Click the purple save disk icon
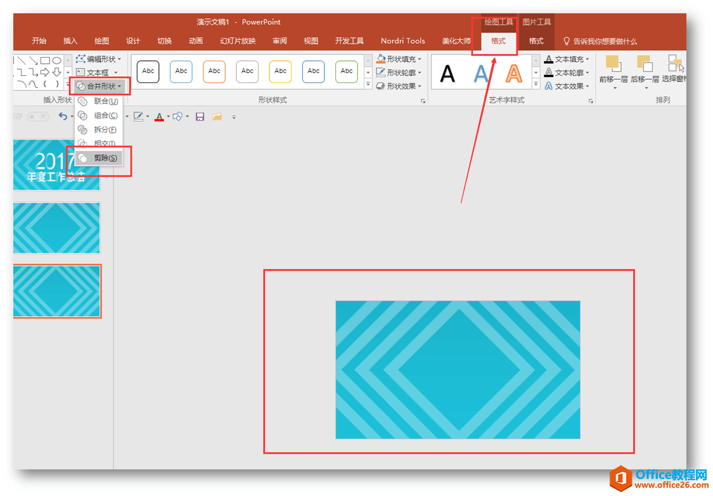 pos(200,117)
